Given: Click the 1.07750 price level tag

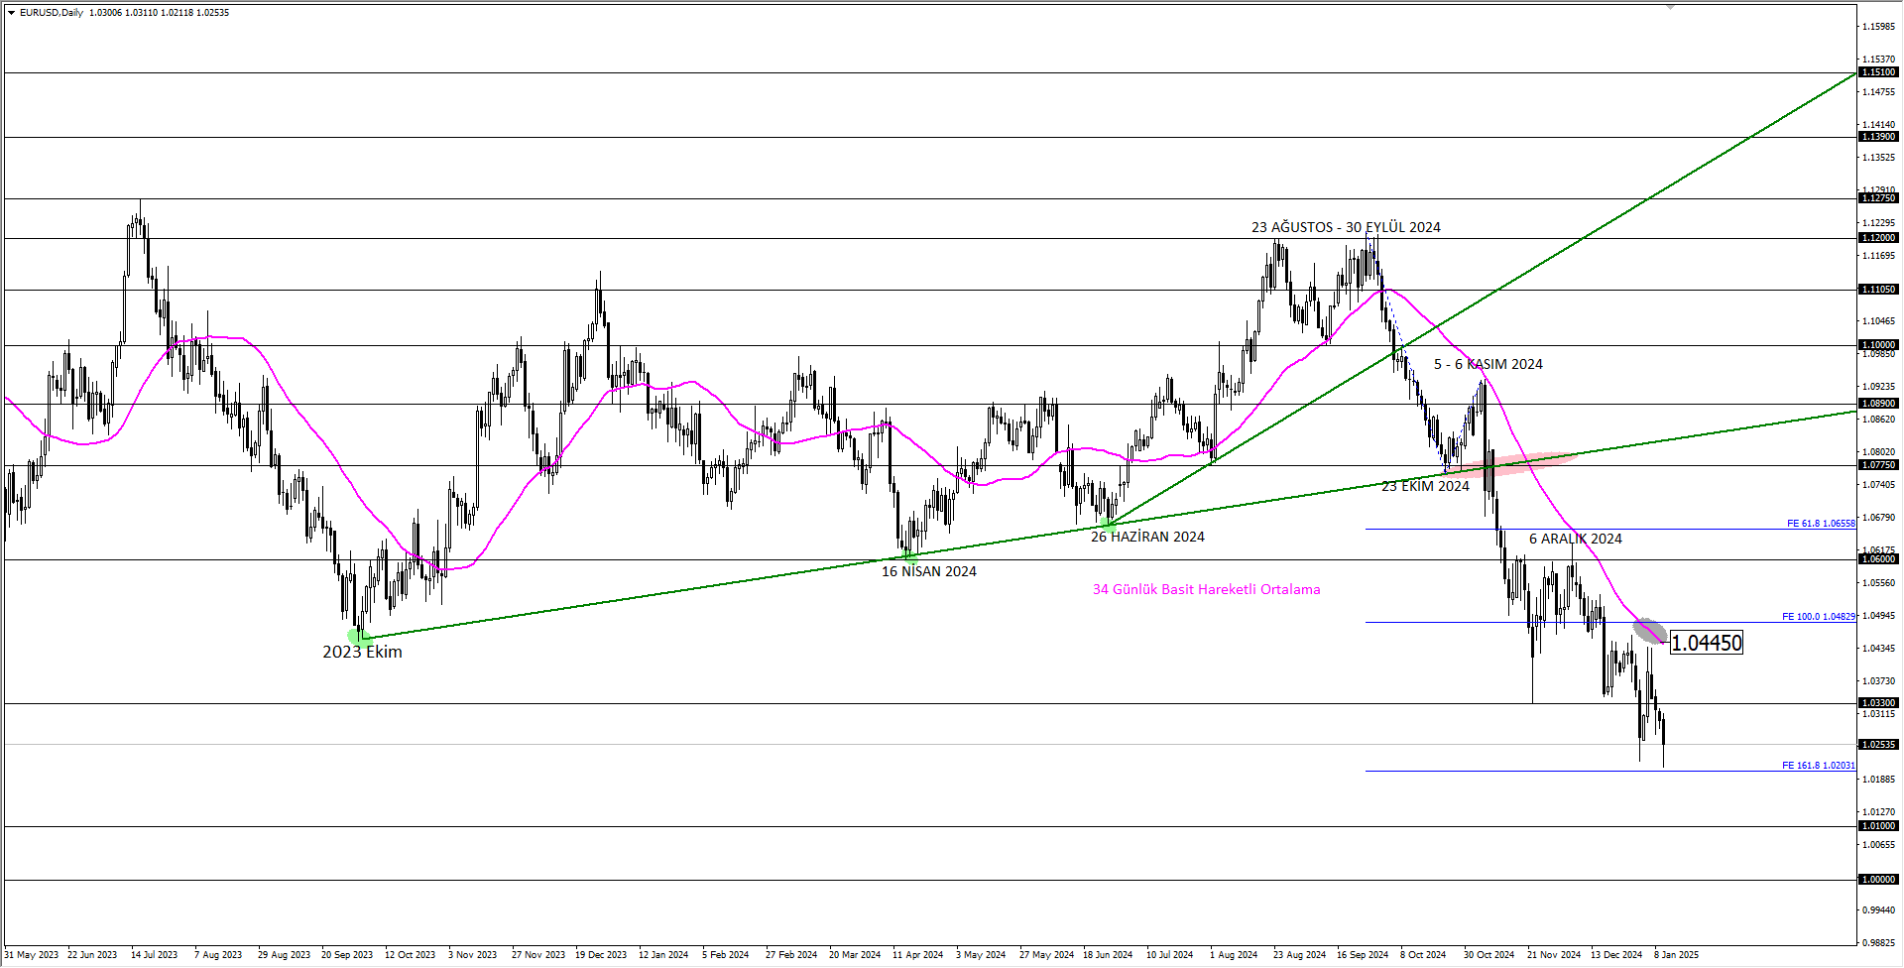Looking at the screenshot, I should [x=1878, y=465].
